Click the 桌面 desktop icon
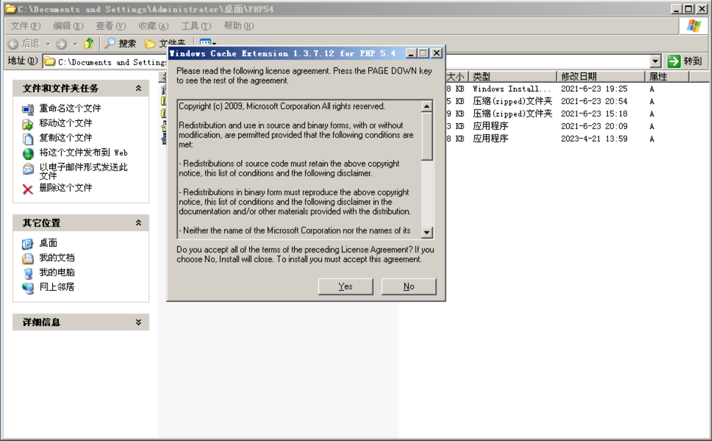The image size is (712, 441). click(28, 244)
